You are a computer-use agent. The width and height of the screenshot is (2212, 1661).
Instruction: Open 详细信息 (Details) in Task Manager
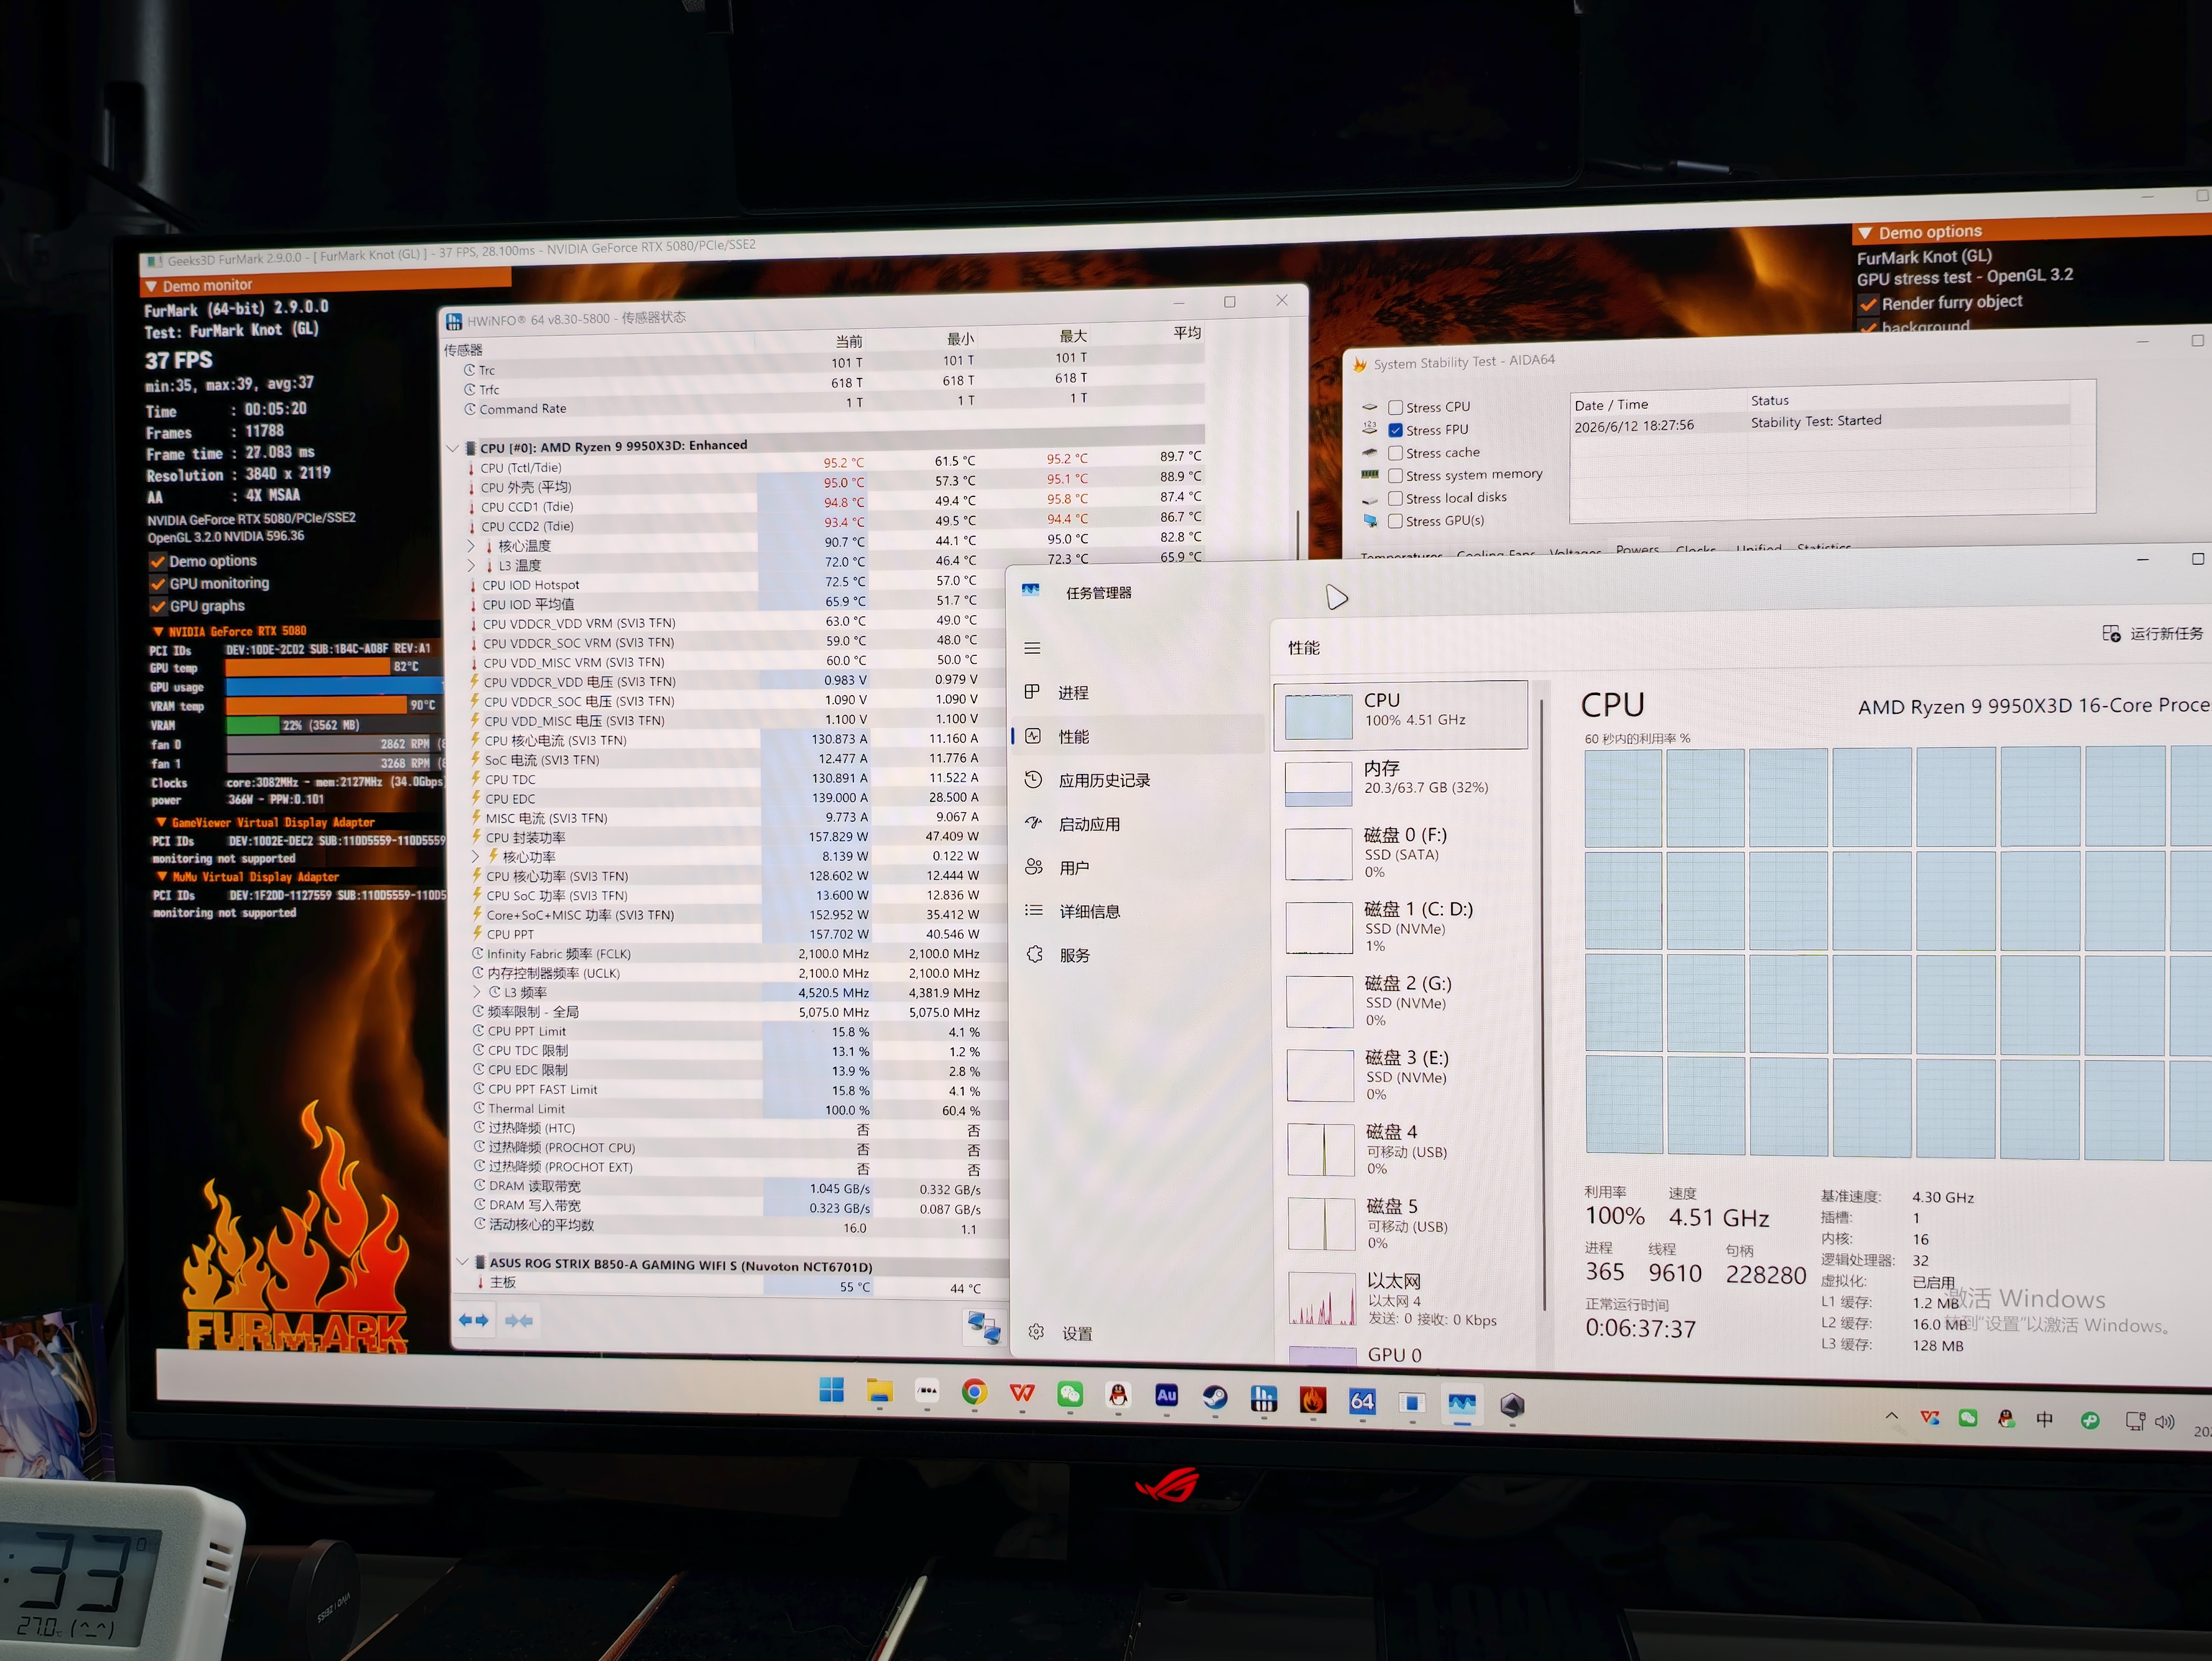pyautogui.click(x=1073, y=911)
